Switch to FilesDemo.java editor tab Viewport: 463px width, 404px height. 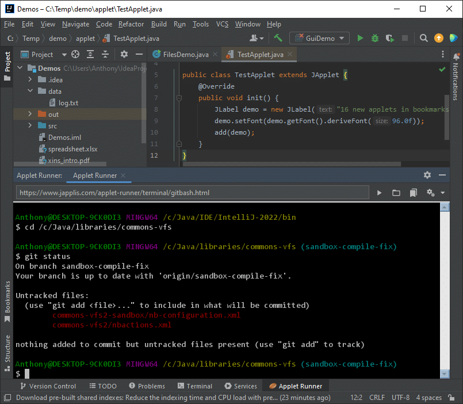(x=186, y=54)
